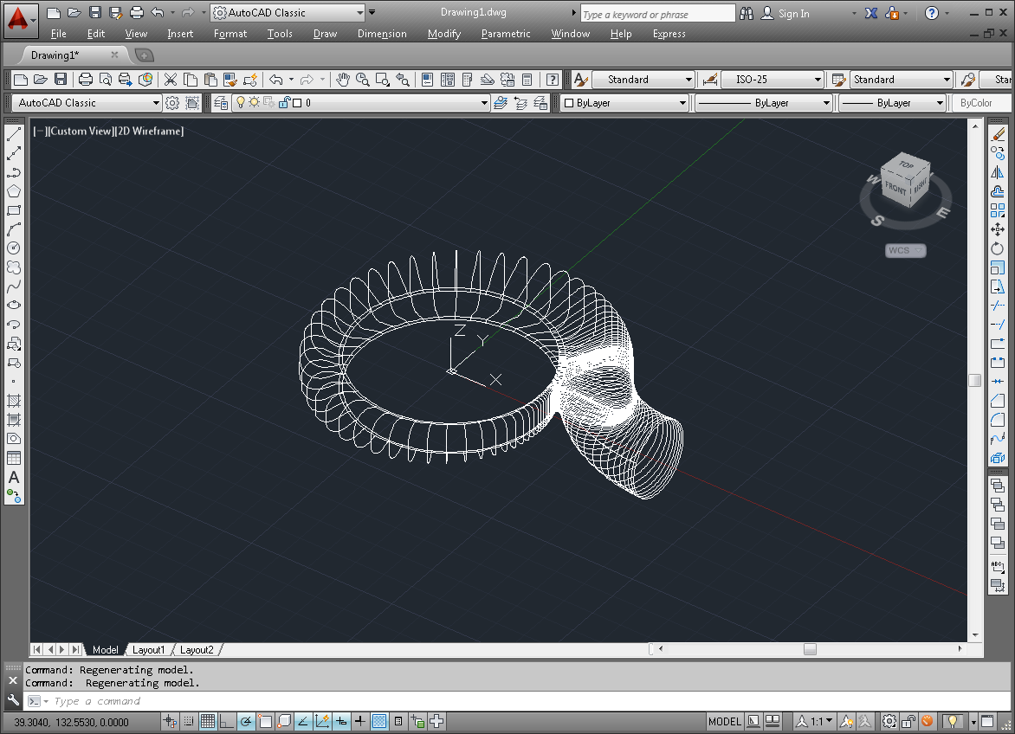Select the Multiline Text tool
1015x734 pixels.
tap(14, 477)
